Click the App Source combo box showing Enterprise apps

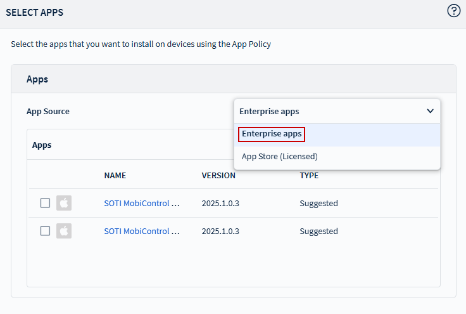coord(329,111)
